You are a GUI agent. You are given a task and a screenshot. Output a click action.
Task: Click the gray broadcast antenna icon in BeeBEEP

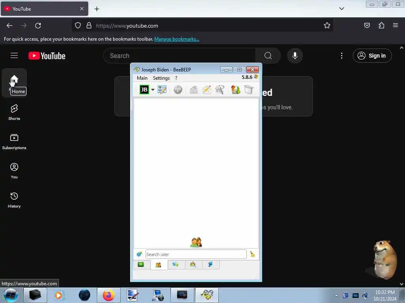[178, 90]
